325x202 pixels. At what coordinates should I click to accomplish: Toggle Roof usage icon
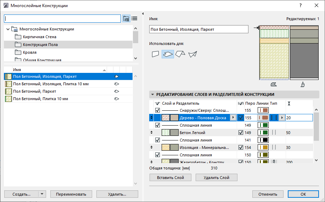180,54
